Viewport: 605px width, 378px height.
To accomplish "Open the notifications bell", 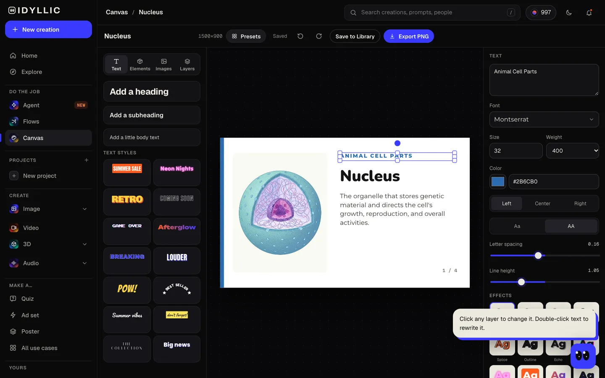I will pyautogui.click(x=589, y=13).
